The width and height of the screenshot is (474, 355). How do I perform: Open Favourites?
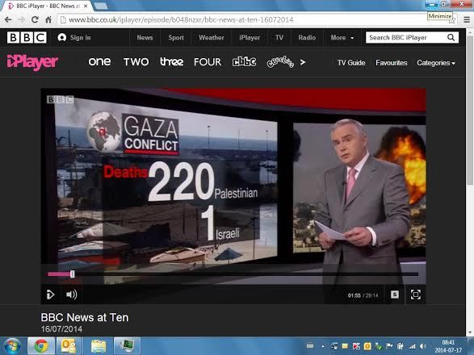pyautogui.click(x=391, y=63)
